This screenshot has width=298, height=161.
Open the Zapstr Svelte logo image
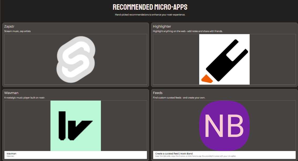(76, 59)
